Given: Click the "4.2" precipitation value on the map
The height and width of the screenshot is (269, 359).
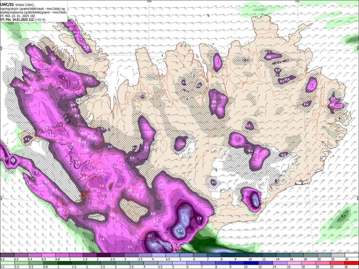Looking at the screenshot, I should pyautogui.click(x=153, y=244).
